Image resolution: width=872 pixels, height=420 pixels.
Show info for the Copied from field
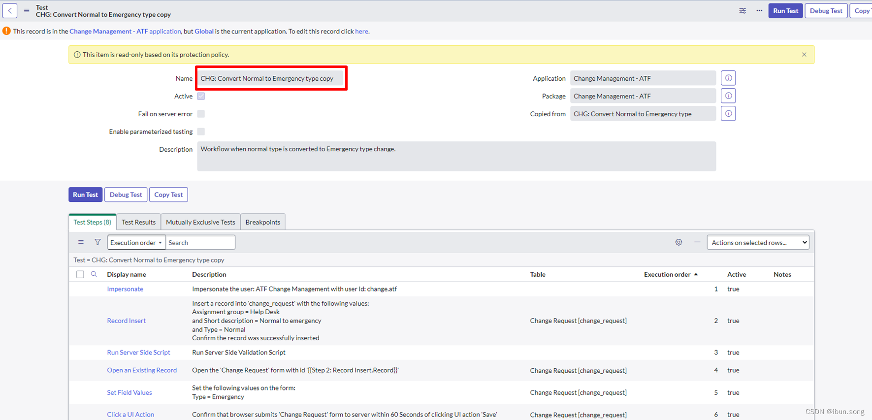(x=728, y=114)
